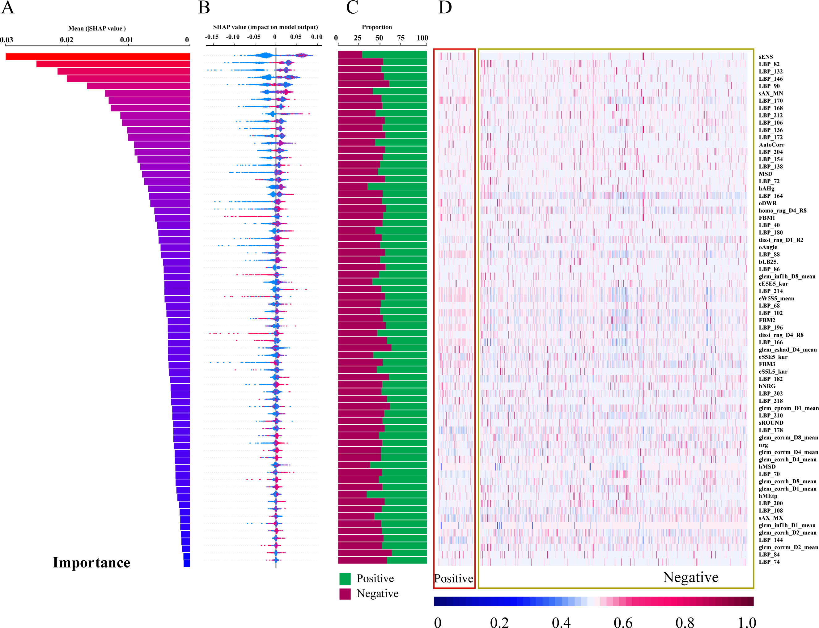Click the 'glcm_cprom_D1_mean' feature label
Image resolution: width=819 pixels, height=628 pixels.
tap(789, 408)
